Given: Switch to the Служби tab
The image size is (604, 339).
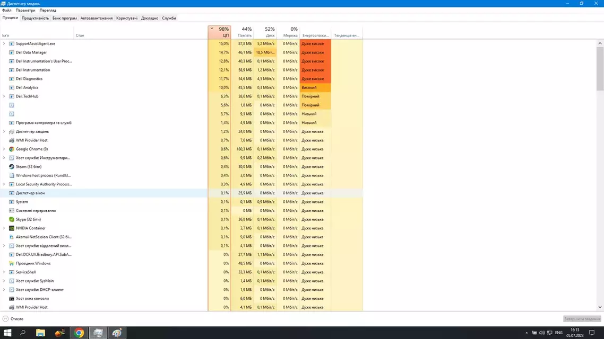Looking at the screenshot, I should [x=169, y=18].
